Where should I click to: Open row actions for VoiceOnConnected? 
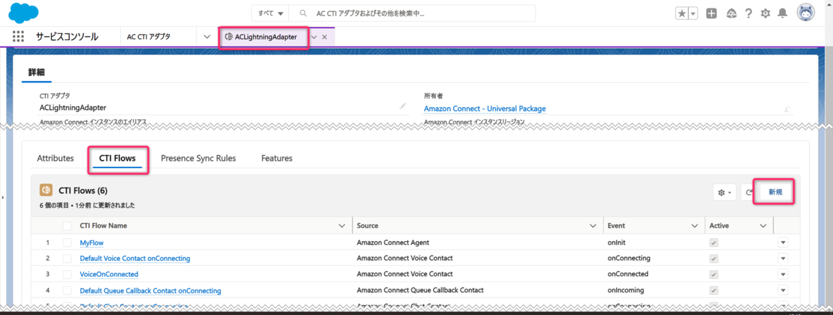[x=784, y=274]
